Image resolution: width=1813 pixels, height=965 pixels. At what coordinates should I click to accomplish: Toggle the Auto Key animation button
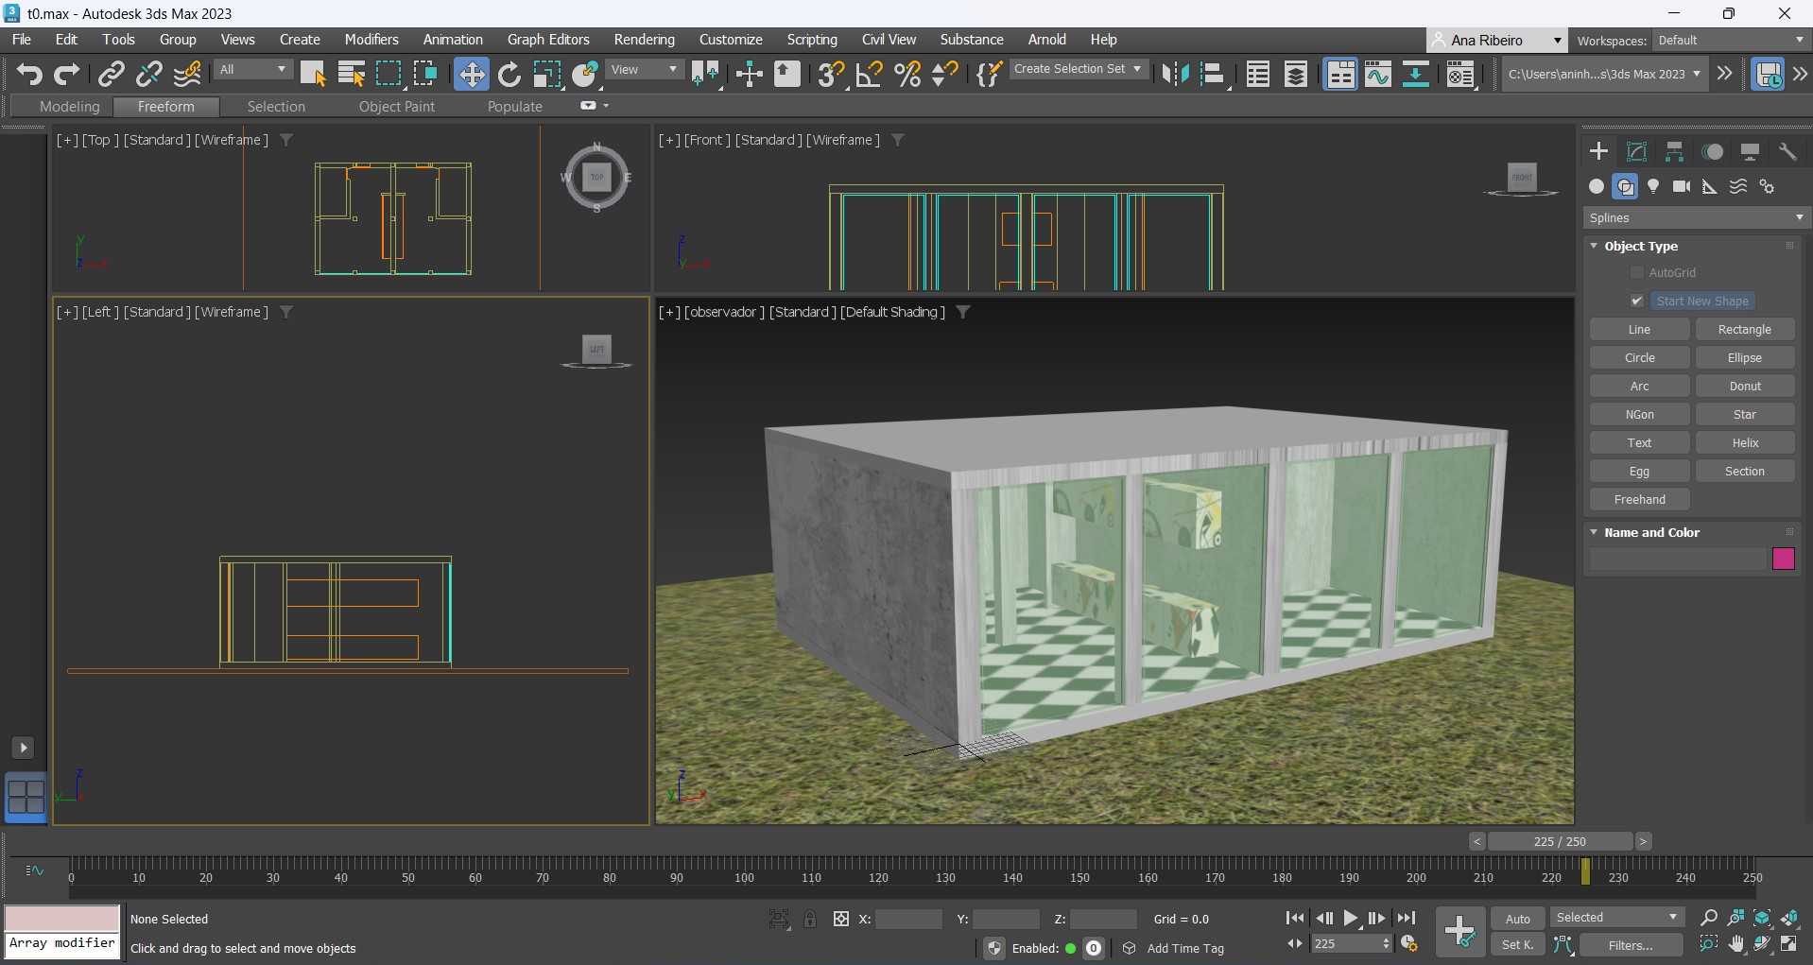click(1517, 919)
